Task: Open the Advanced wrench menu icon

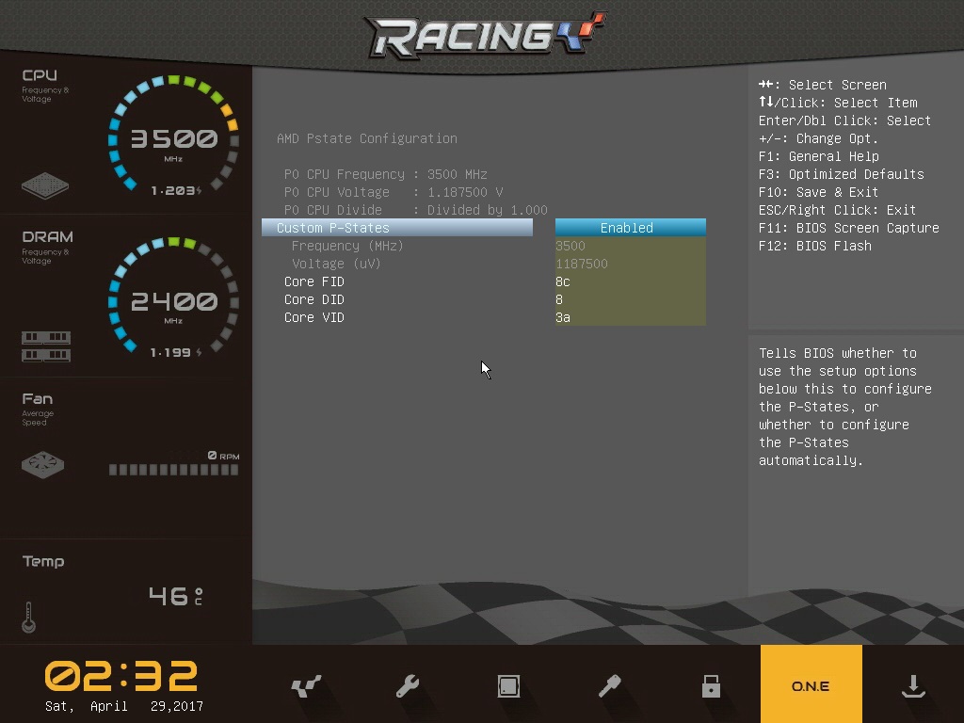Action: coord(407,685)
